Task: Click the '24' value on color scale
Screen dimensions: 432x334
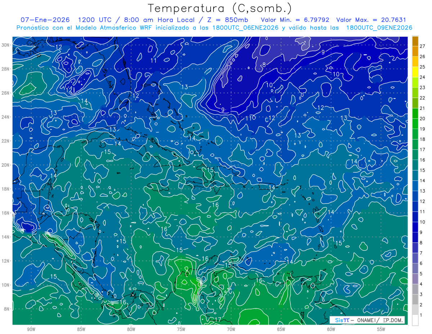Action: [423, 77]
